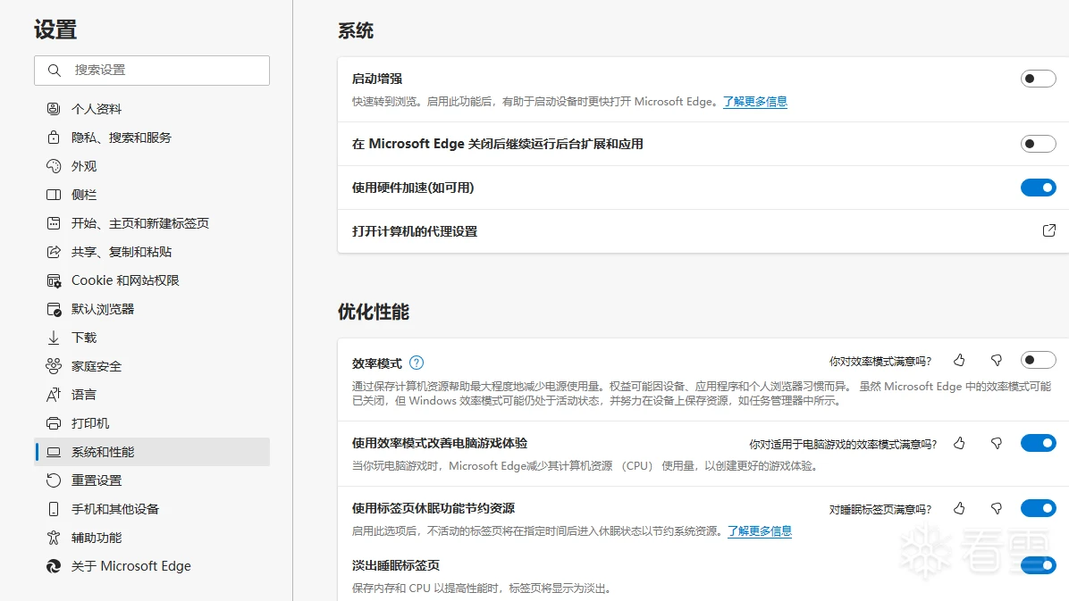Click the laptop icon beside 系统和性能
1069x601 pixels.
click(53, 453)
